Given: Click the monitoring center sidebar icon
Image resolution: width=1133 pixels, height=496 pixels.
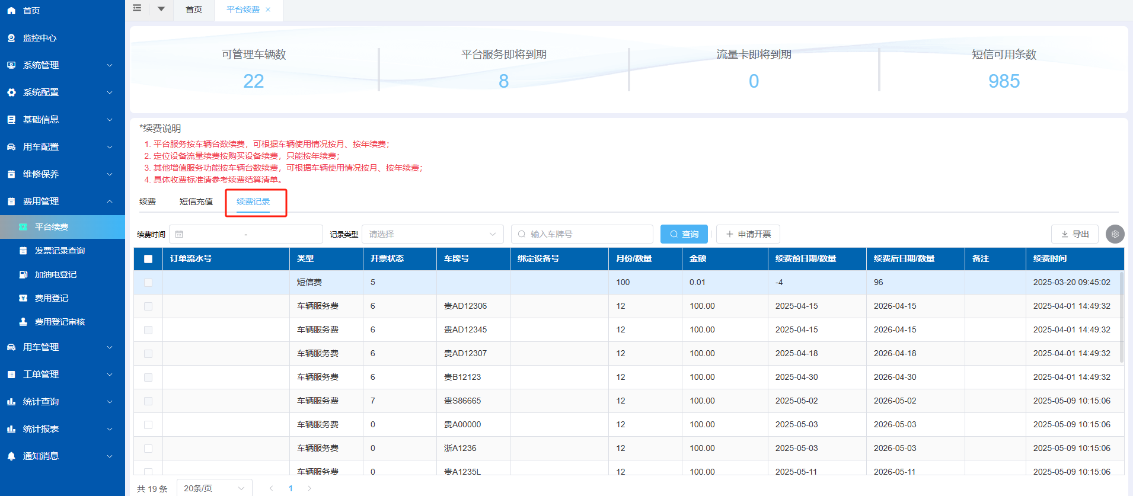Looking at the screenshot, I should (x=11, y=38).
